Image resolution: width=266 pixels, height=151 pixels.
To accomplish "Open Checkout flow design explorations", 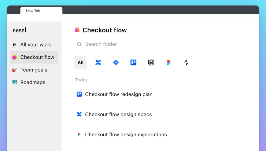I will [x=126, y=134].
